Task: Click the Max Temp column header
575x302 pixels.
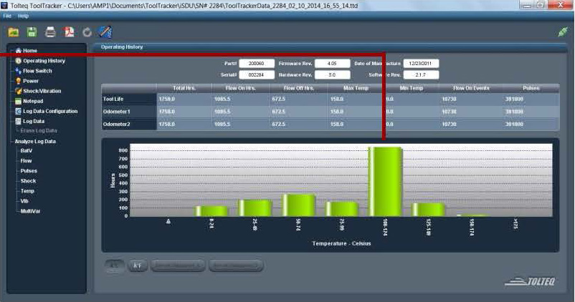Action: [356, 88]
